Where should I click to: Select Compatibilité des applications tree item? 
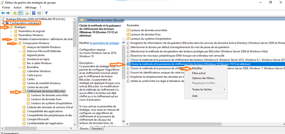45,111
